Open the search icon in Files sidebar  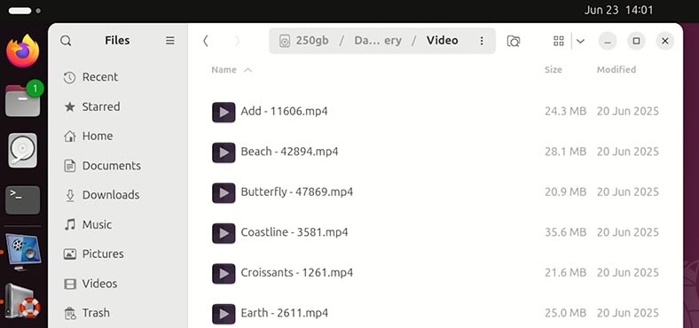click(x=66, y=41)
